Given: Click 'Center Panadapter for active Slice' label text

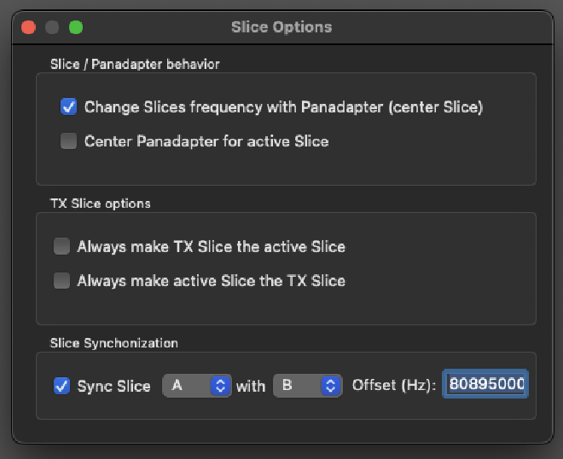Looking at the screenshot, I should pos(206,141).
